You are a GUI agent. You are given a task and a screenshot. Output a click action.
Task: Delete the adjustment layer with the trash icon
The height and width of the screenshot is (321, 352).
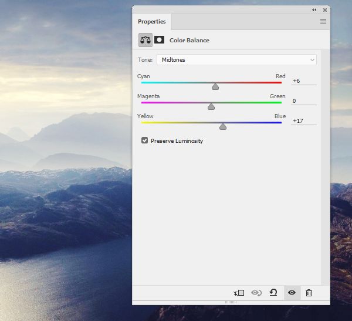[x=309, y=293]
